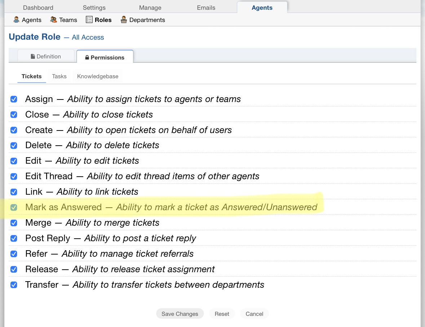Viewport: 425px width, 327px height.
Task: Click the document icon on Definition tab
Action: [x=33, y=57]
